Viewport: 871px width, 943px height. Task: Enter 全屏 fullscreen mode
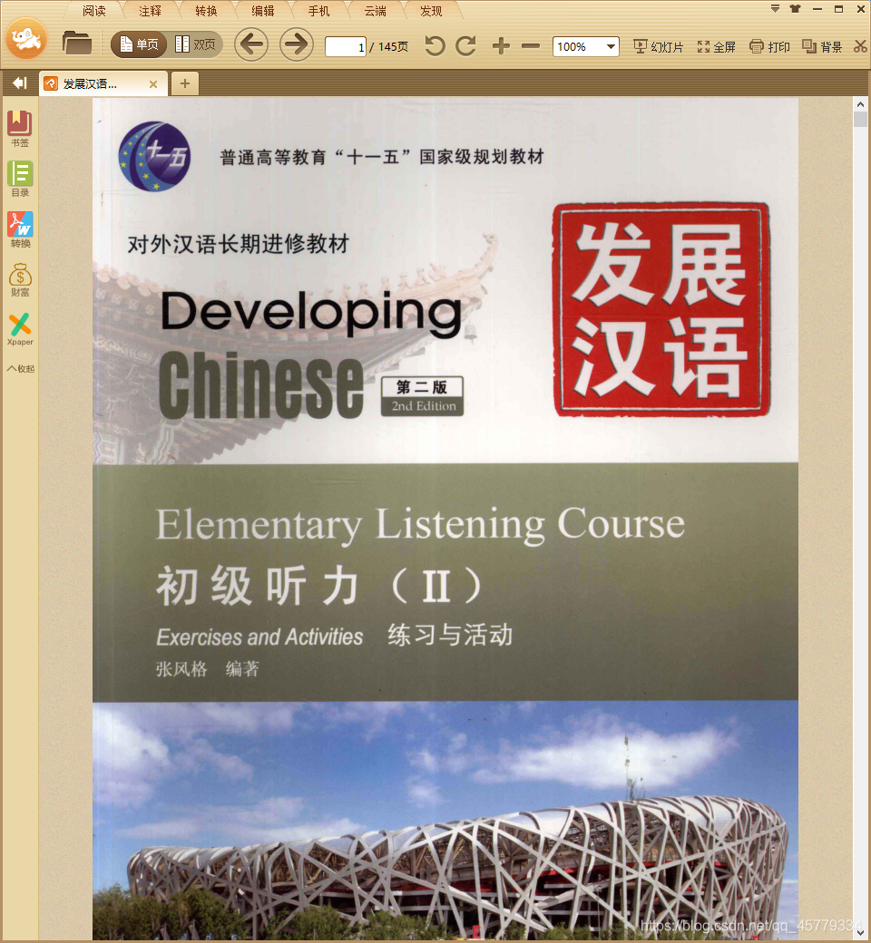click(716, 47)
